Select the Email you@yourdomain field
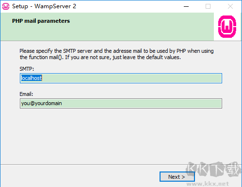 (121, 103)
